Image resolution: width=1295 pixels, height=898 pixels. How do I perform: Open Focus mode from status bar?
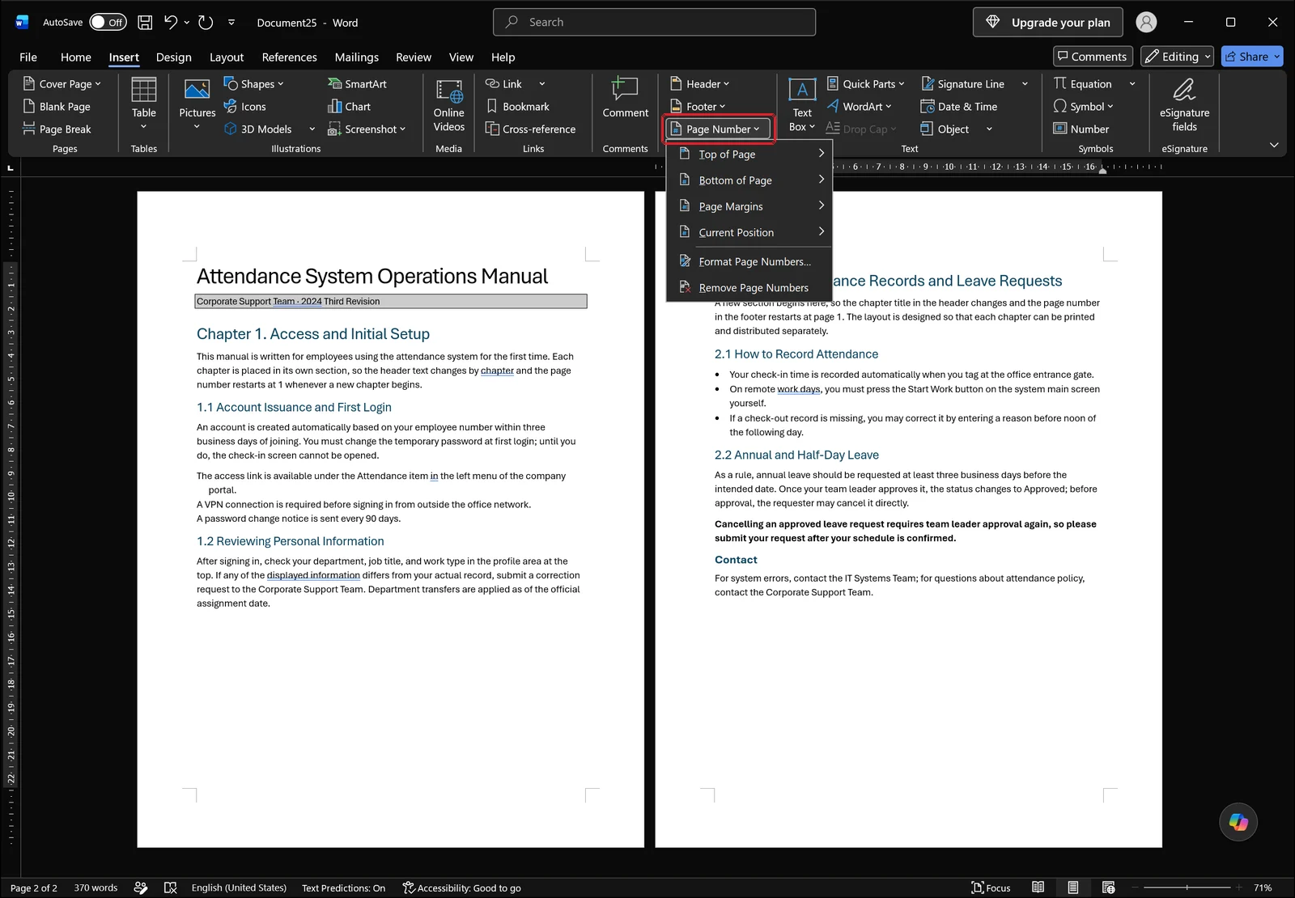[x=991, y=887]
